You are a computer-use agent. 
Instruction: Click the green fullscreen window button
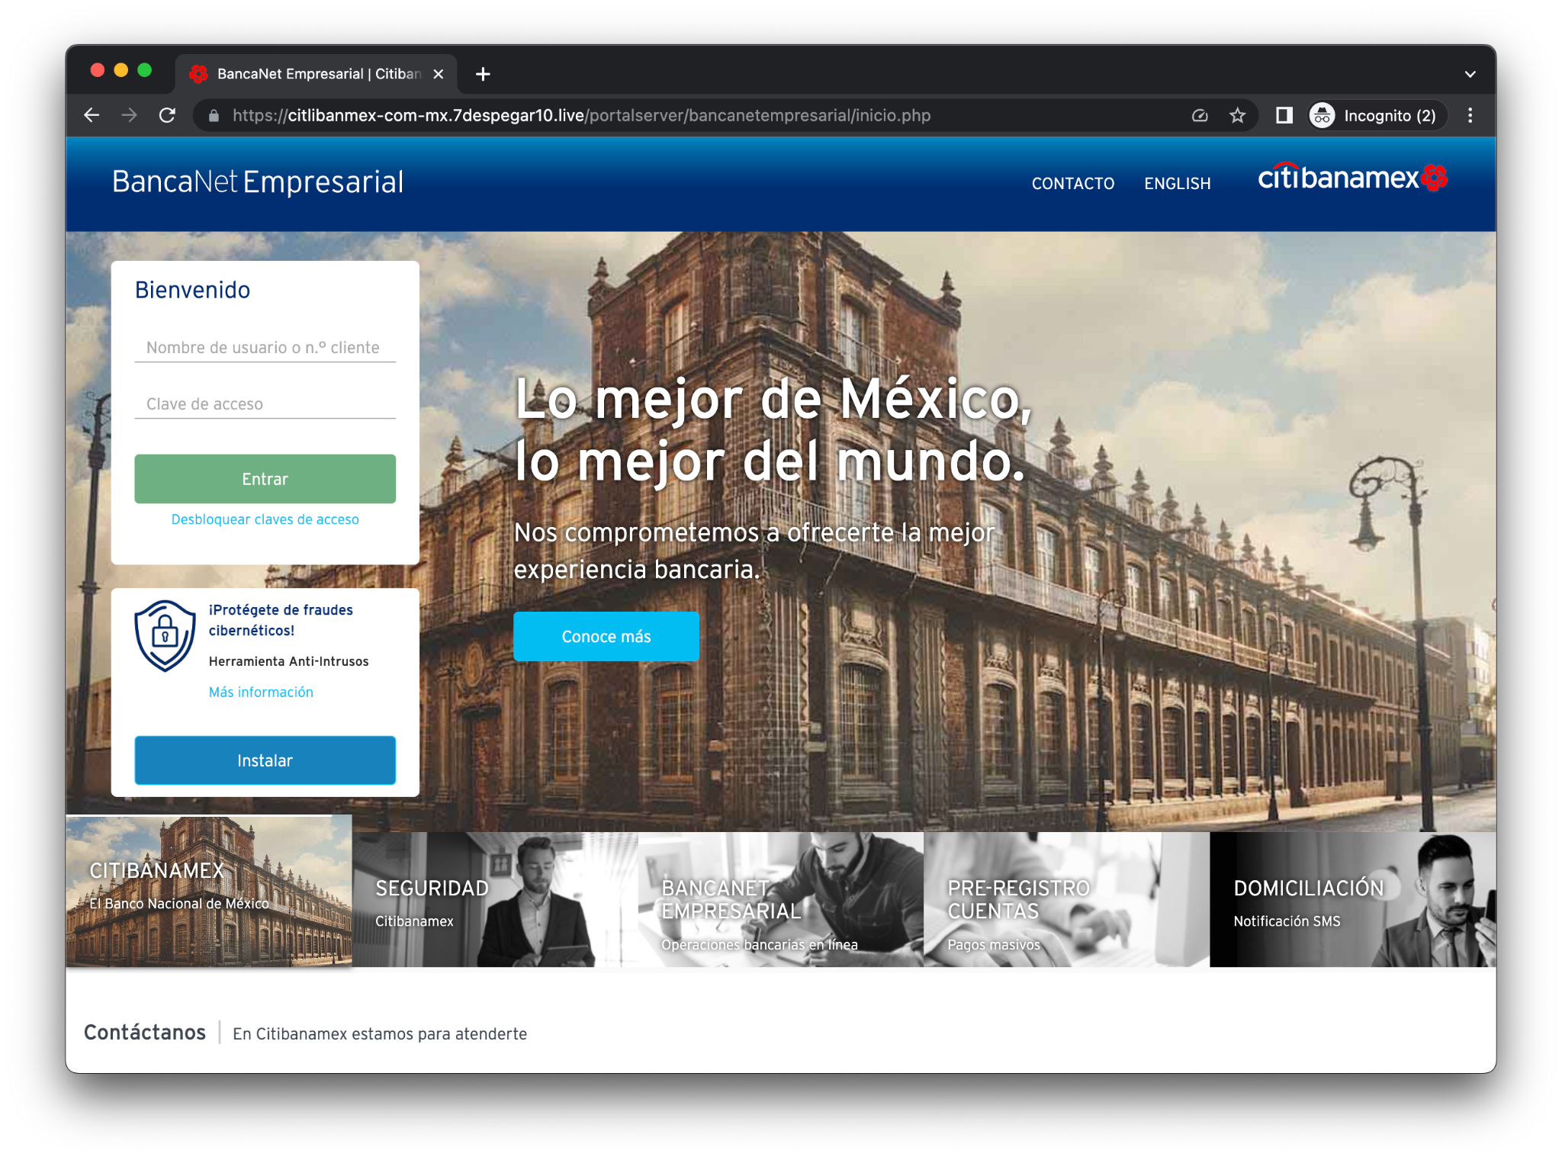pyautogui.click(x=144, y=71)
